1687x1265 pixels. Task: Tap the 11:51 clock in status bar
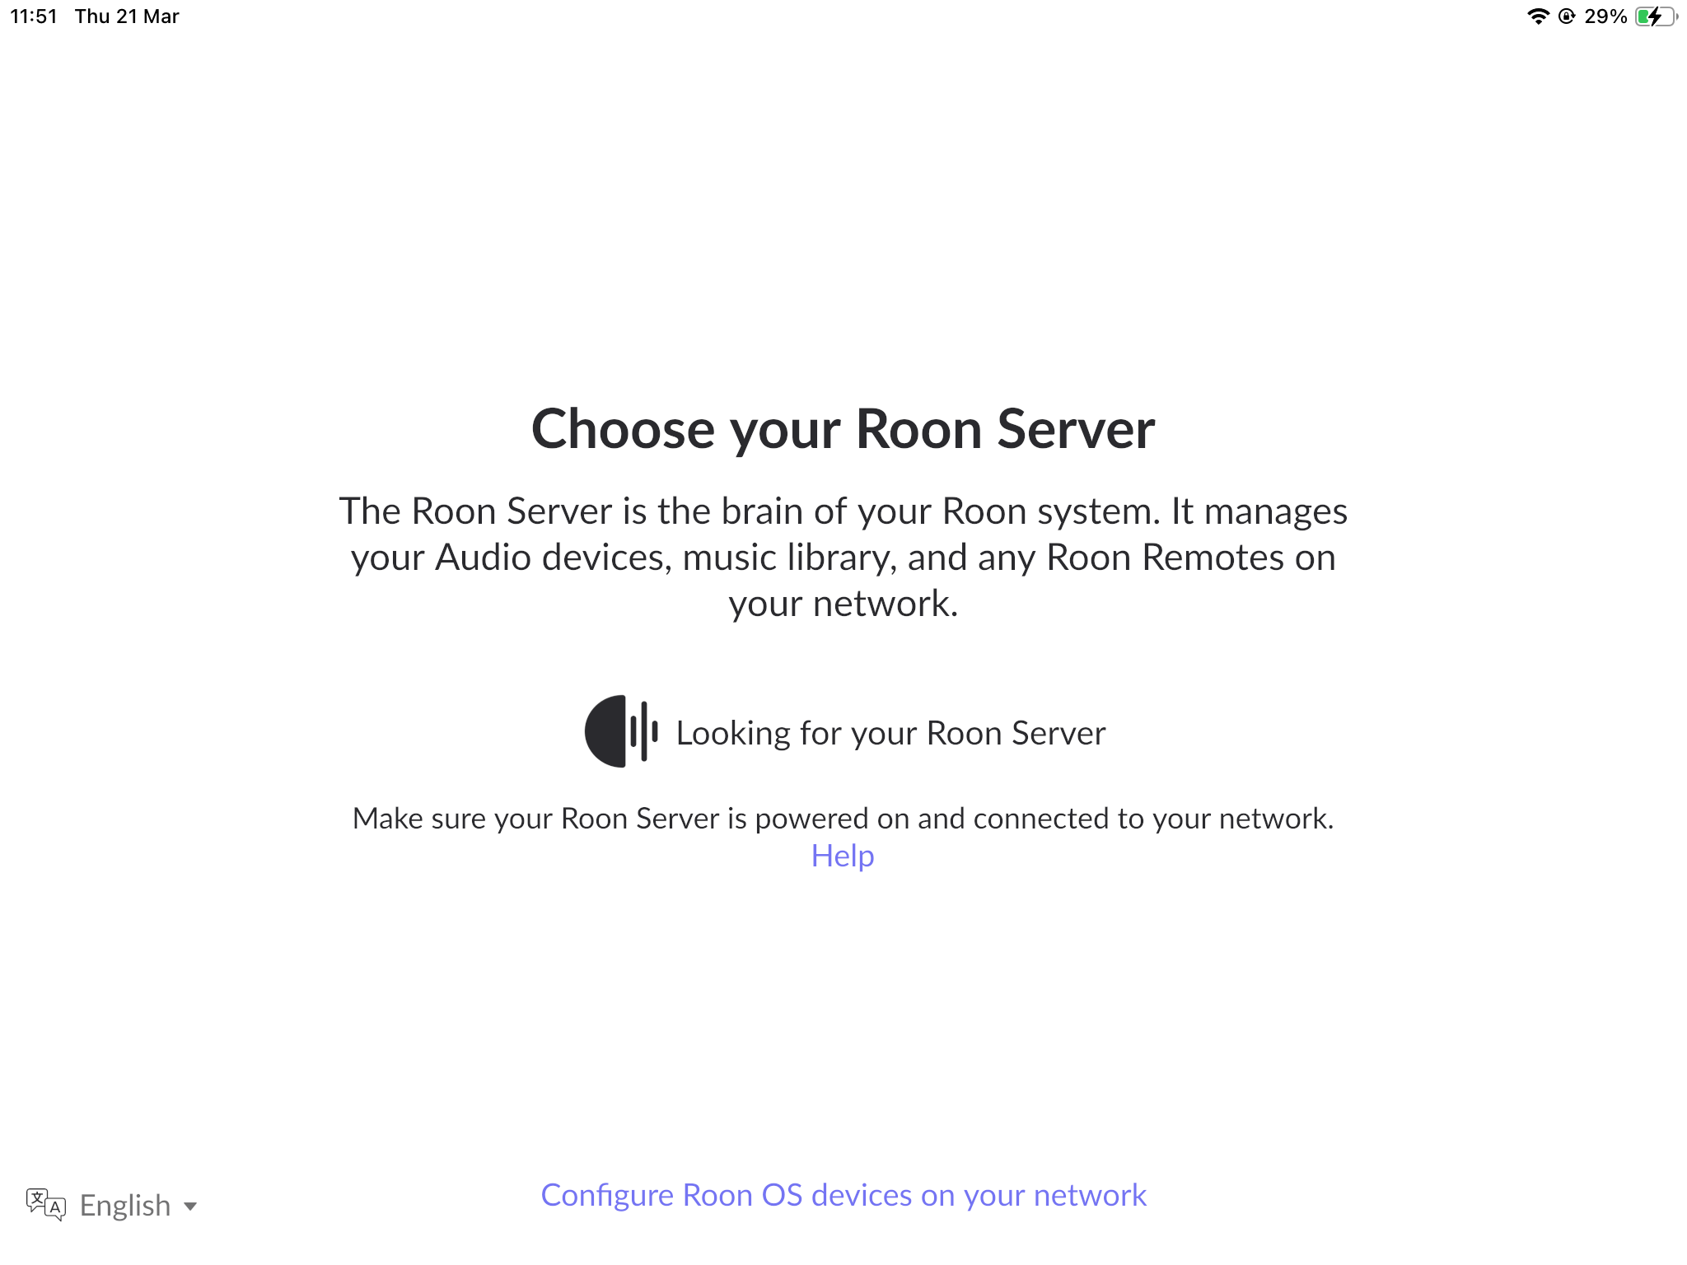[34, 16]
